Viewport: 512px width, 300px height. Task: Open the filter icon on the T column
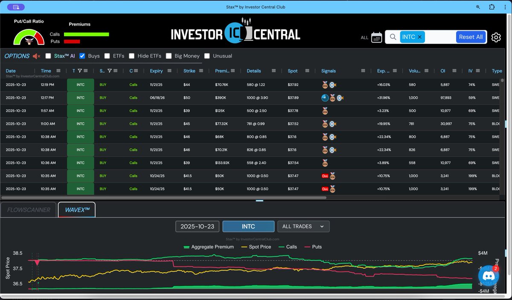[80, 71]
